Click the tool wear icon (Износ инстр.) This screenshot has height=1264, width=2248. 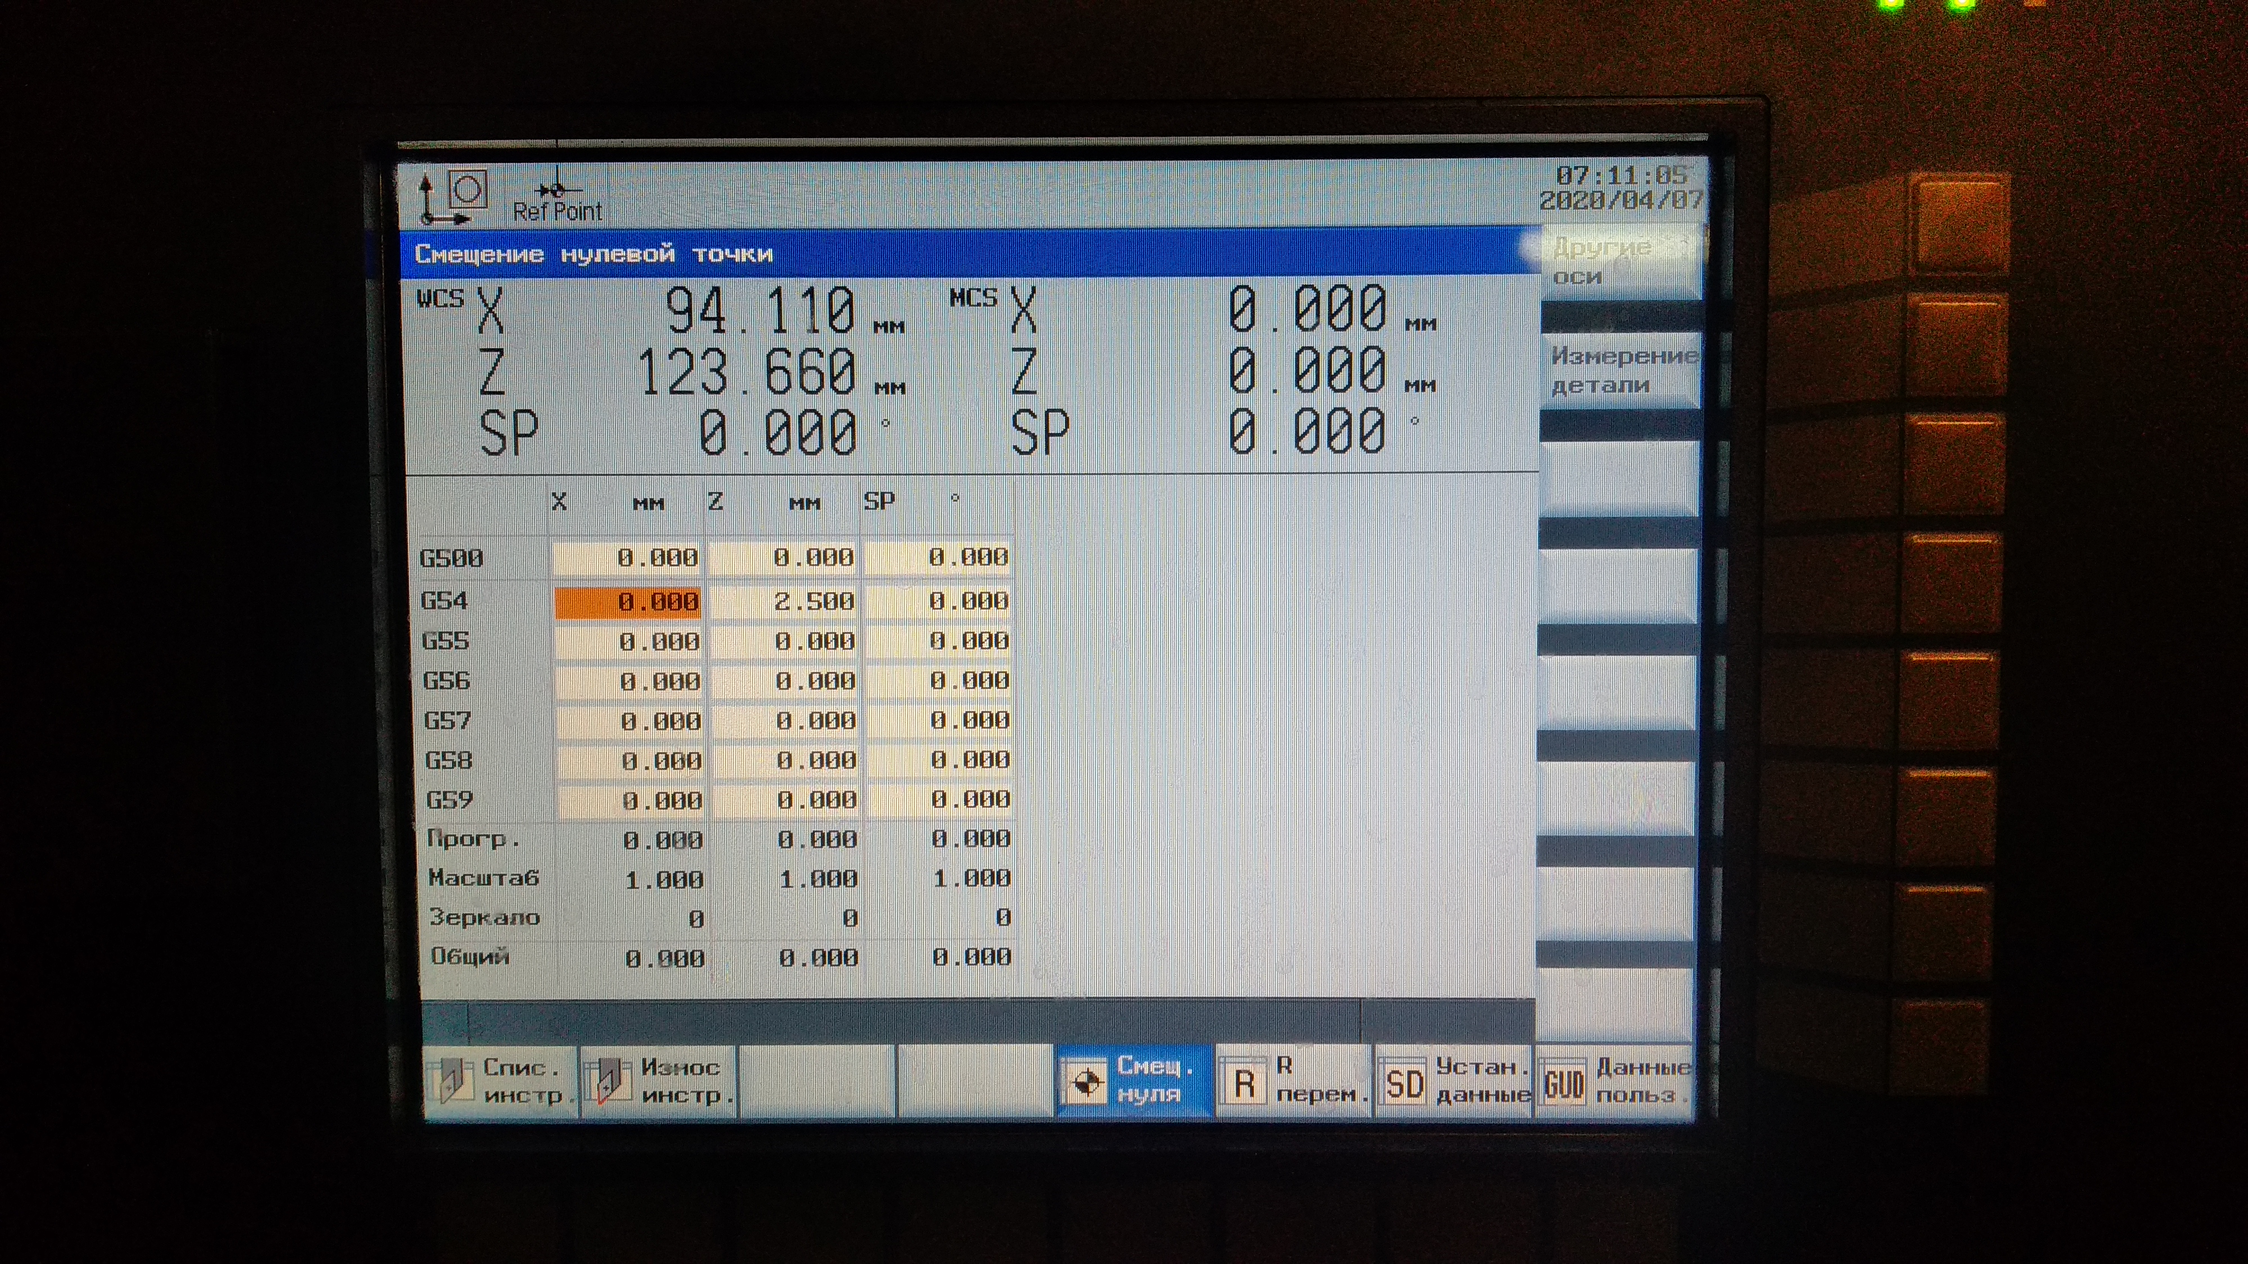[609, 1081]
